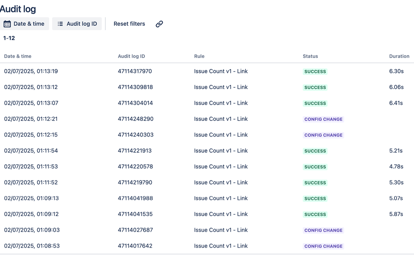Click CONFIG CHANGE badge for log 47114248290
The height and width of the screenshot is (255, 414).
[323, 119]
